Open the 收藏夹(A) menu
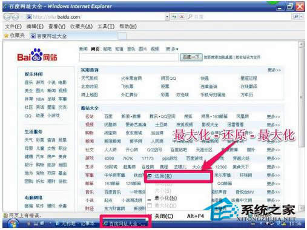Viewport: 307px width, 230px height. [81, 27]
